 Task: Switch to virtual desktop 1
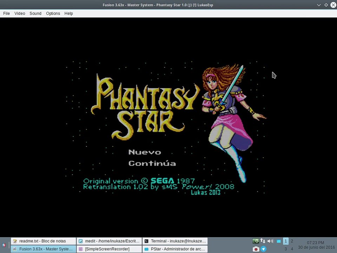286,241
